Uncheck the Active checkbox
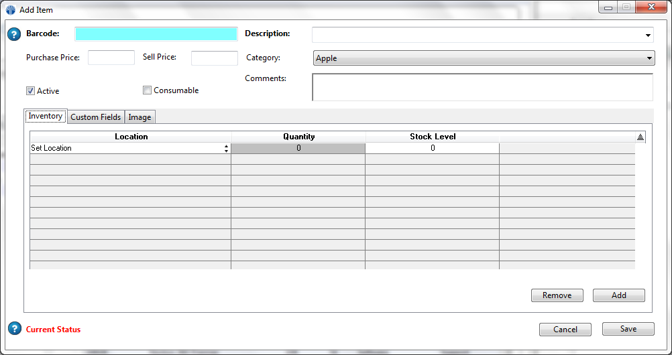Viewport: 672px width, 355px height. click(30, 90)
